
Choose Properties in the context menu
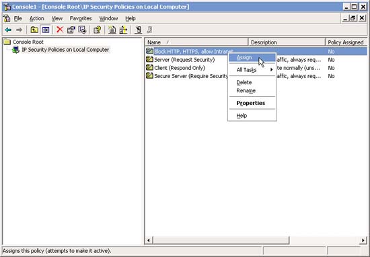(252, 103)
